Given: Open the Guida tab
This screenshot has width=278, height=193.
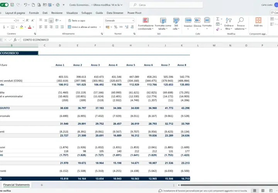Looking at the screenshot, I should [x=99, y=13].
